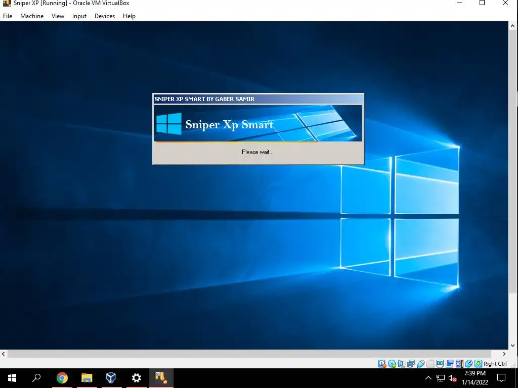Click the hard disk activity status icon
The width and height of the screenshot is (518, 388).
coord(382,364)
